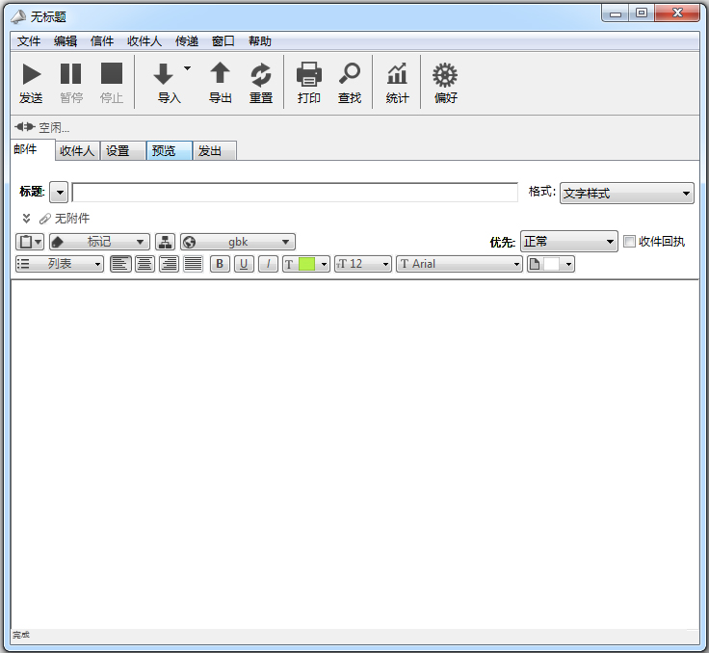Open 偏好 (Preferences) gear icon
Screen dimensions: 709x653
[444, 75]
